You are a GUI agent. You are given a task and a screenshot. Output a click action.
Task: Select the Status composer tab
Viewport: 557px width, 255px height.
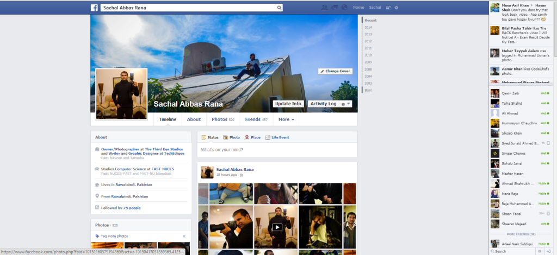(x=210, y=137)
